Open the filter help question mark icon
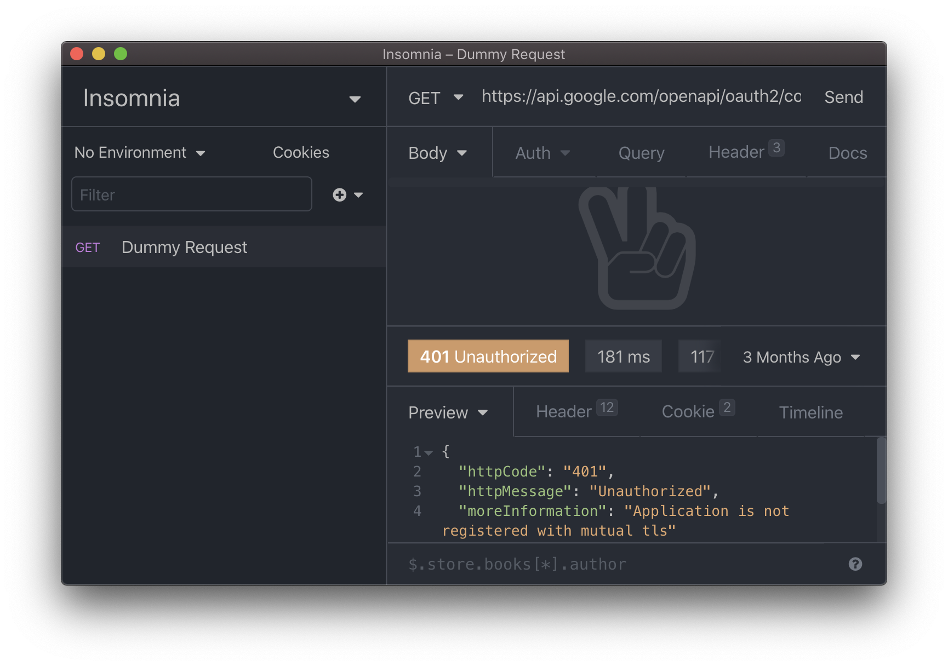The height and width of the screenshot is (666, 948). (x=855, y=564)
